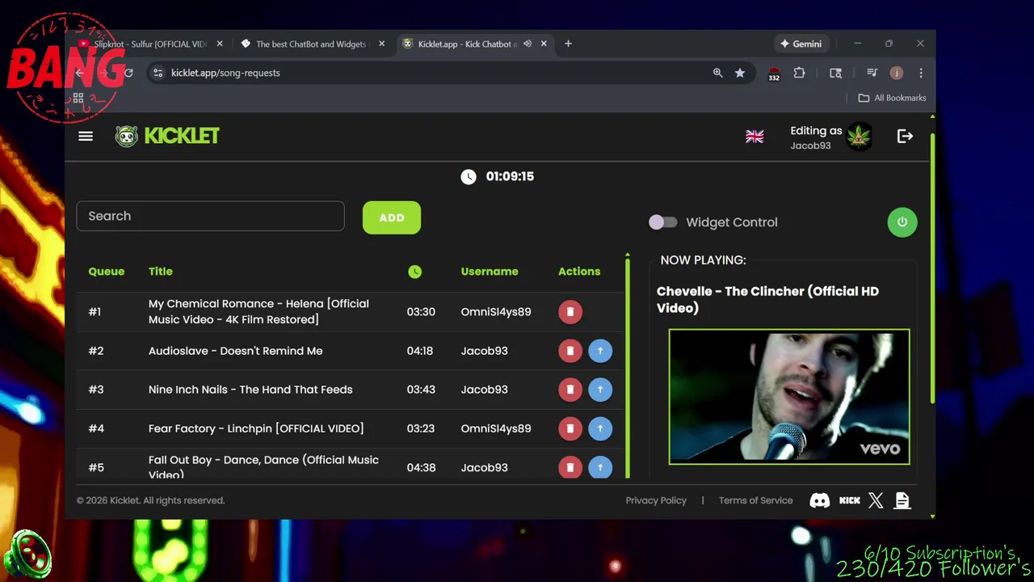Delete Nine Inch Nails - The Hand That Feeds
The height and width of the screenshot is (582, 1034).
[x=570, y=390]
